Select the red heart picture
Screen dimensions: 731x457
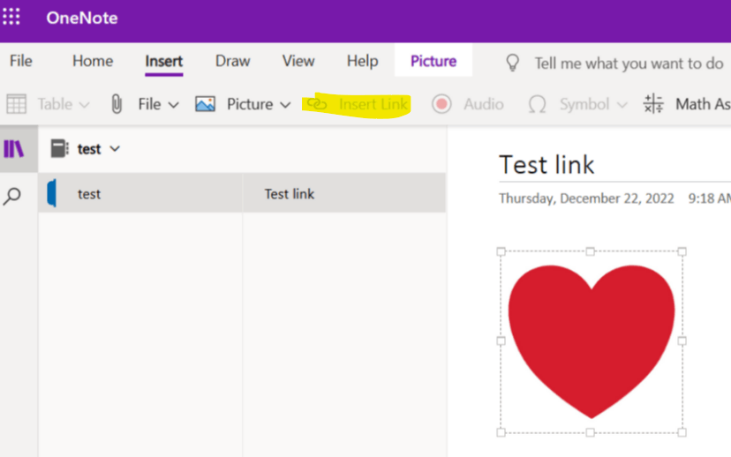pos(592,342)
